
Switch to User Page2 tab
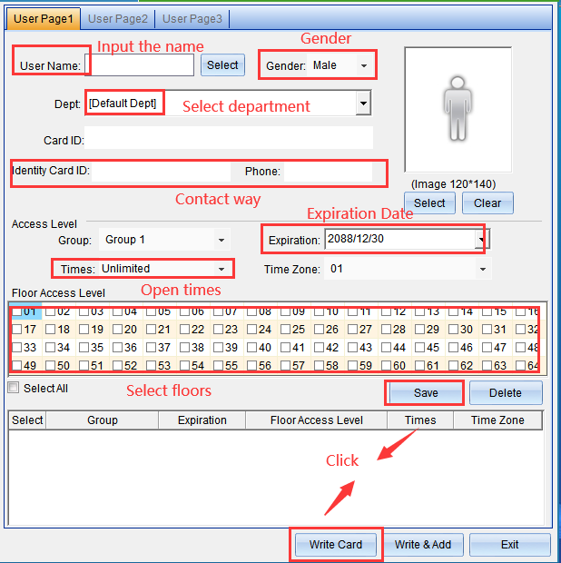click(118, 18)
